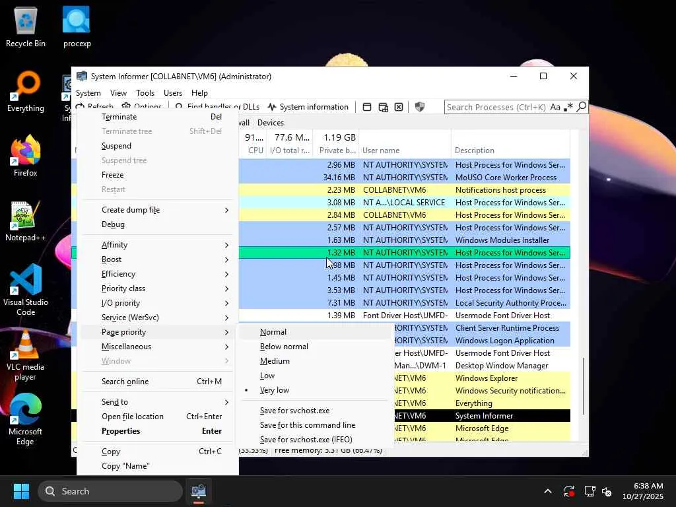This screenshot has height=507, width=676.
Task: Open the procexp desktop icon
Action: (x=77, y=26)
